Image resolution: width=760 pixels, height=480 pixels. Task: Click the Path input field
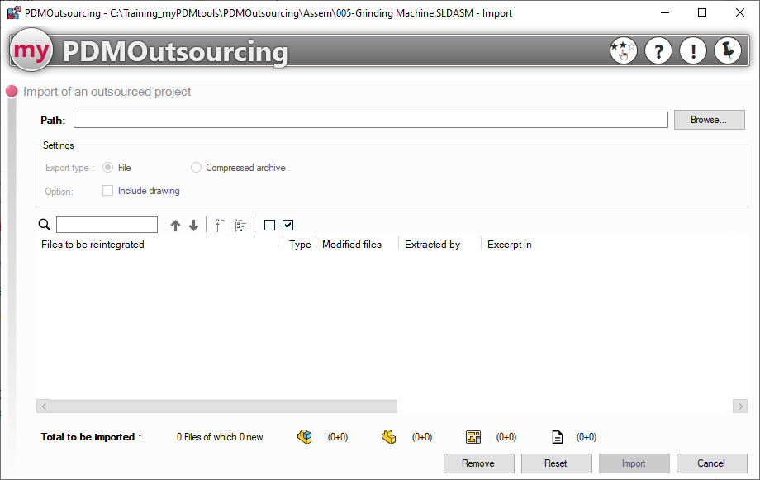pyautogui.click(x=370, y=121)
